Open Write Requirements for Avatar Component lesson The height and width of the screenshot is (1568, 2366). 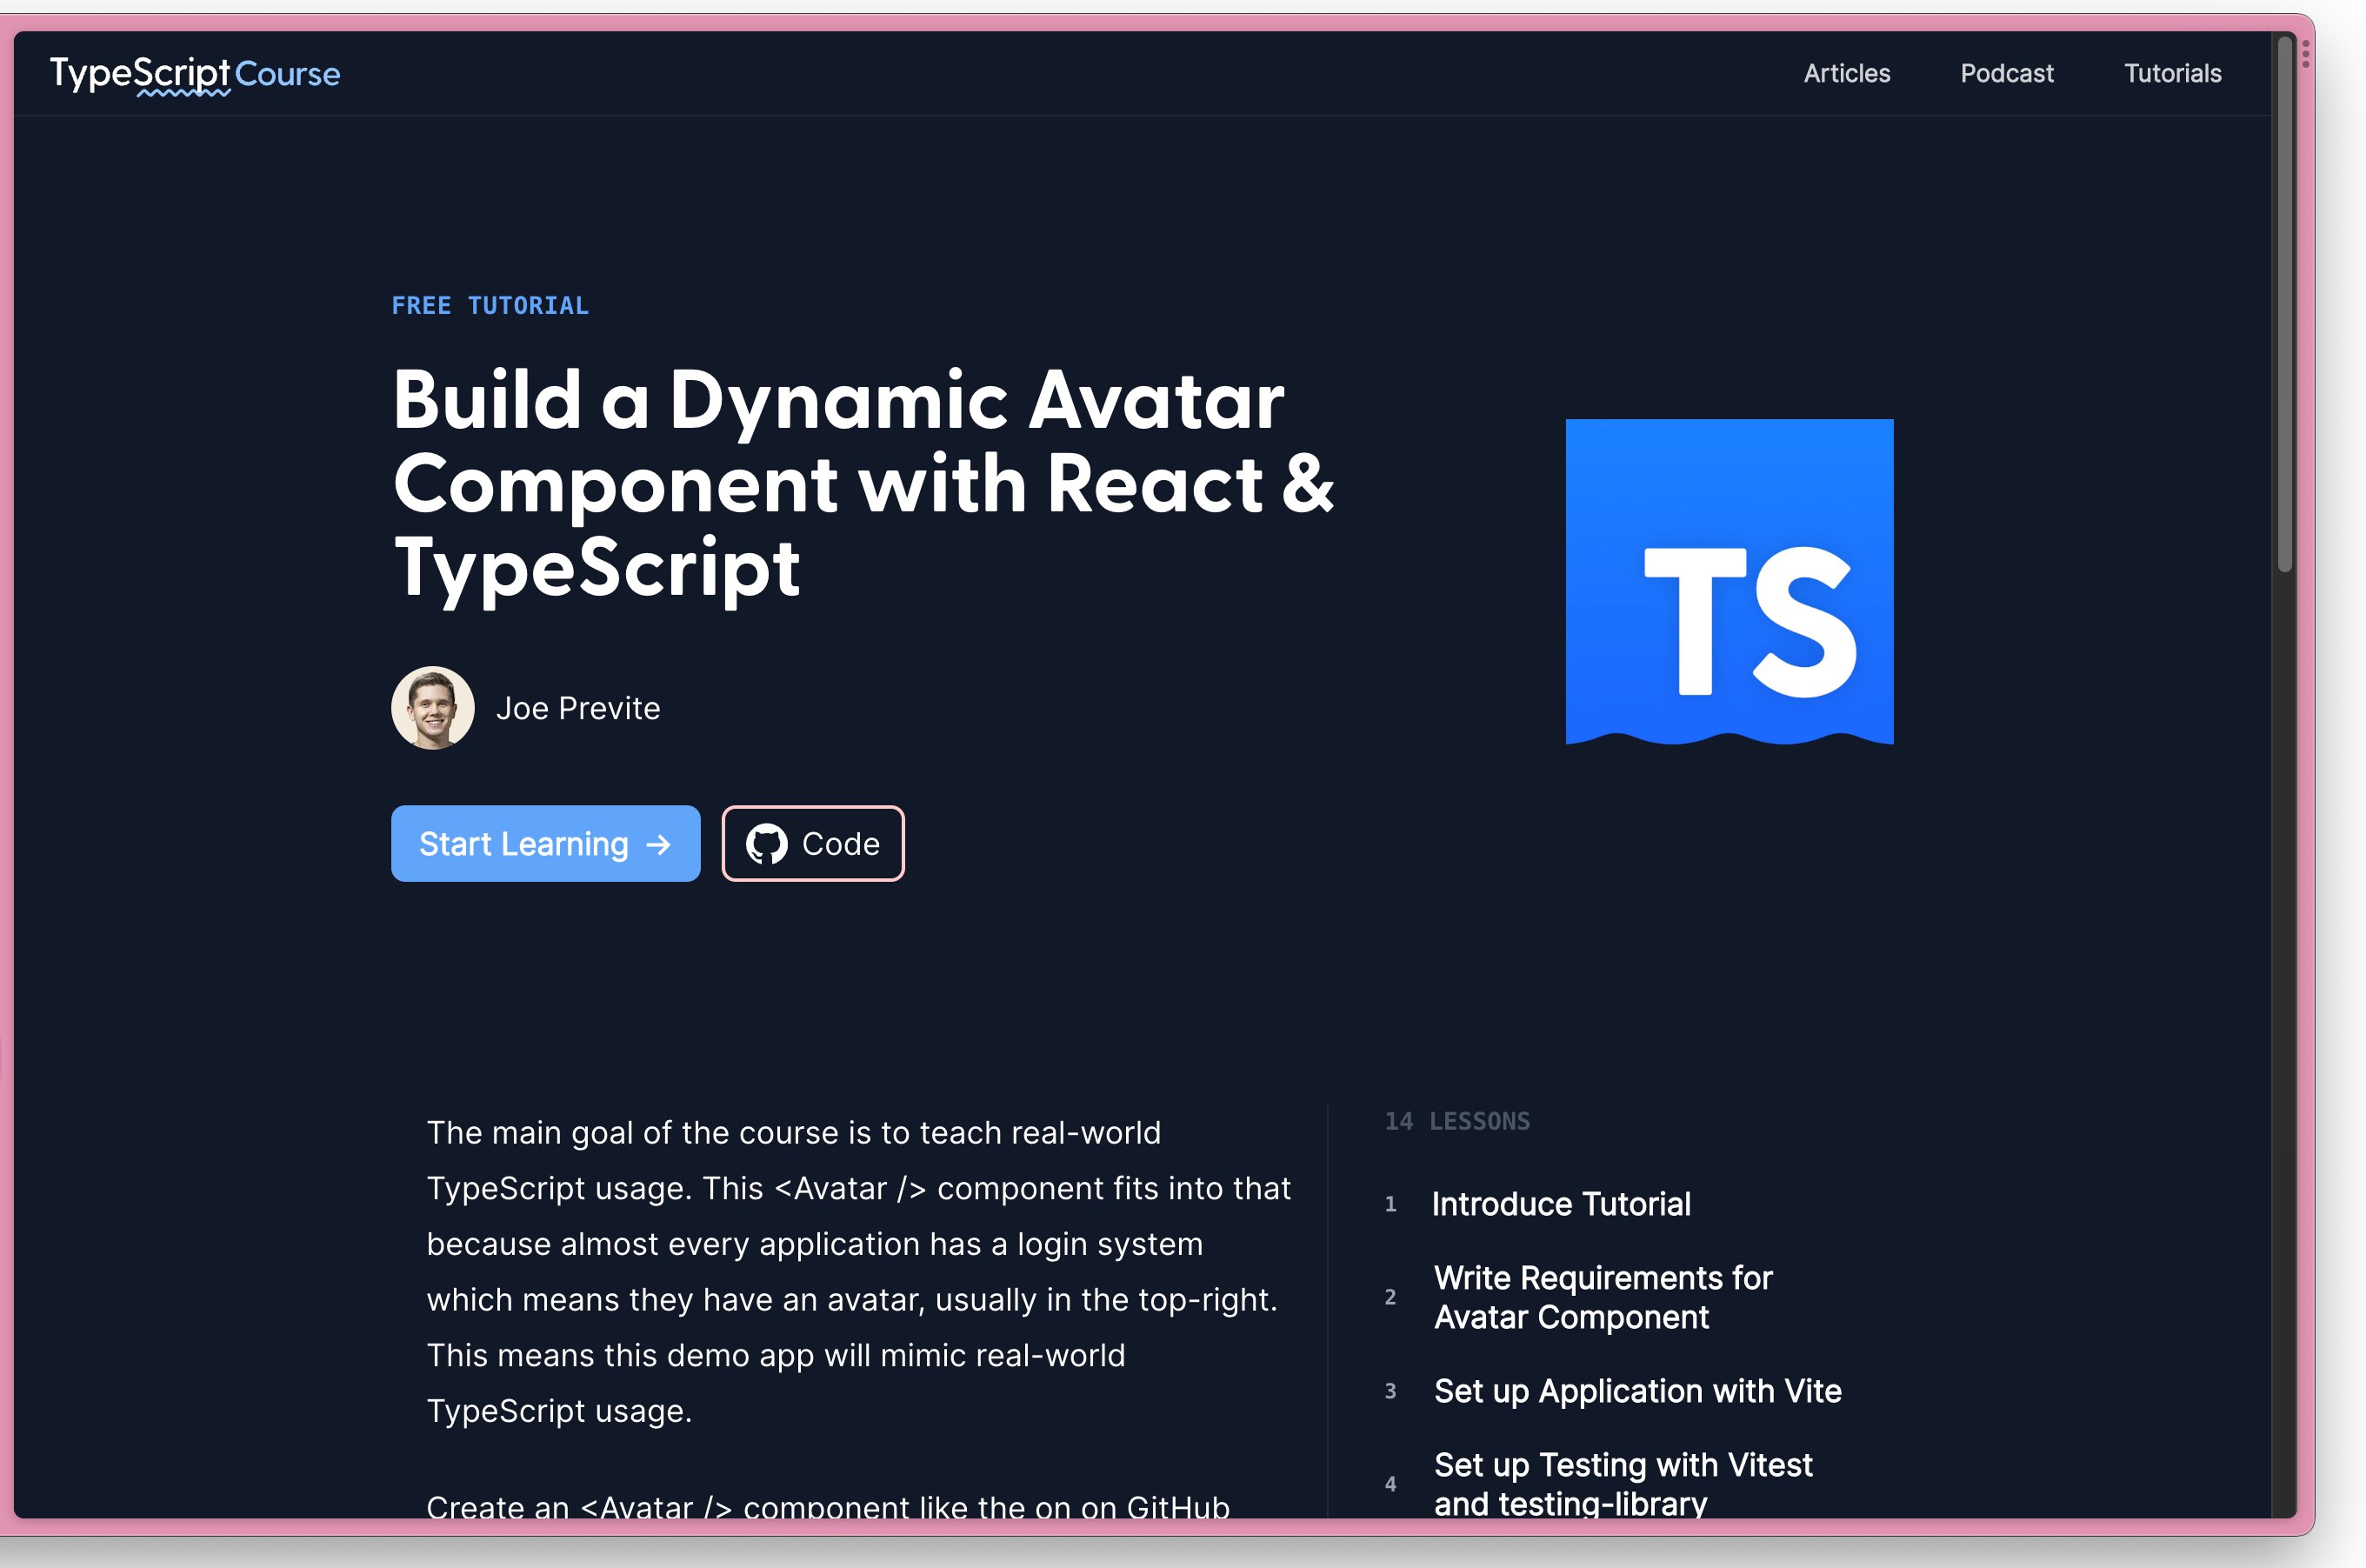coord(1602,1297)
